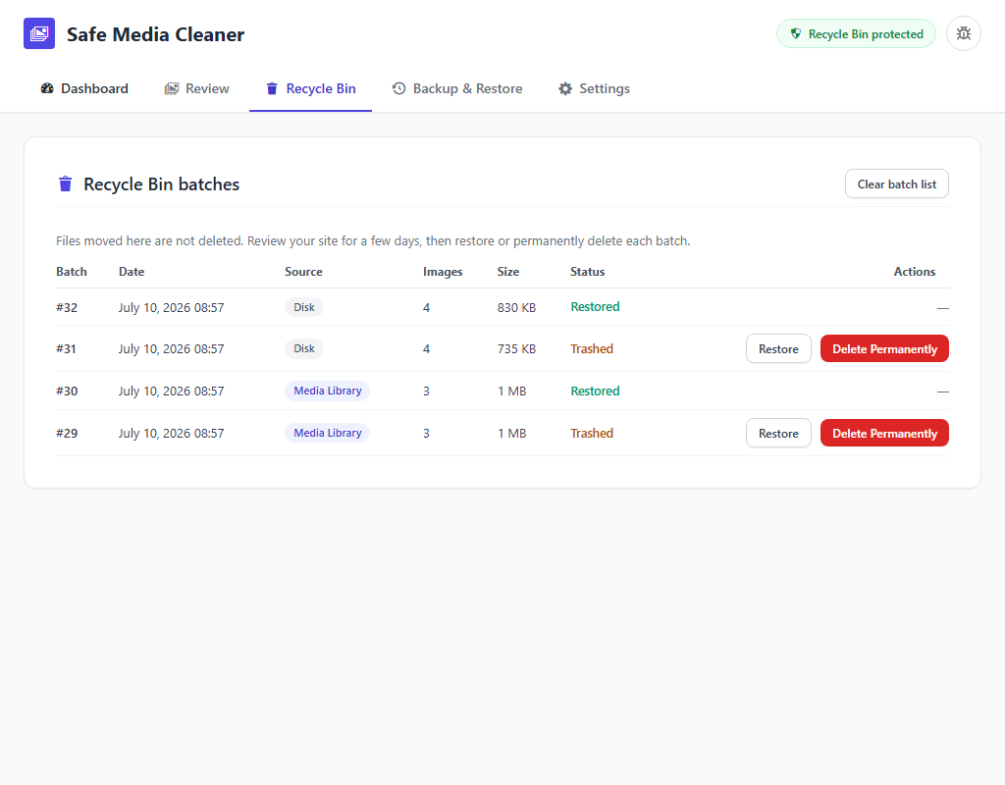The width and height of the screenshot is (1005, 785).
Task: Go to Backup & Restore tab
Action: [457, 88]
